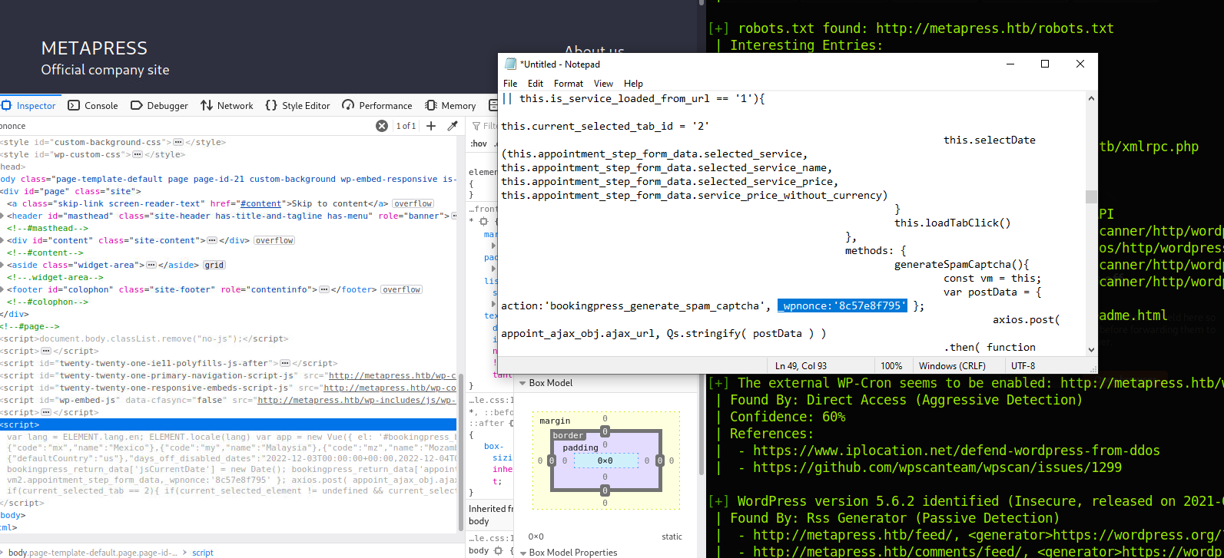This screenshot has width=1224, height=558.
Task: Open Notepad View menu
Action: (604, 84)
